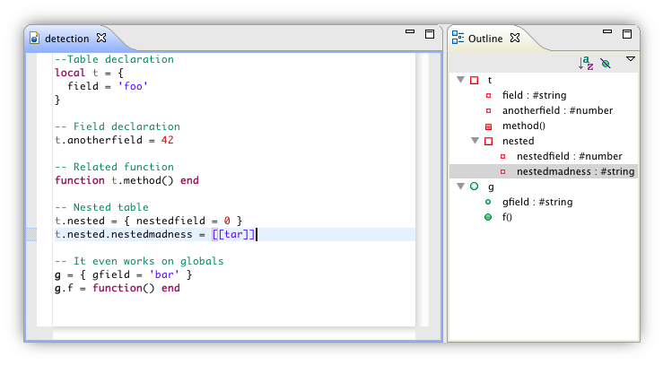Image resolution: width=663 pixels, height=365 pixels.
Task: Select 'nestedfield : #number' in Outline
Action: (x=569, y=156)
